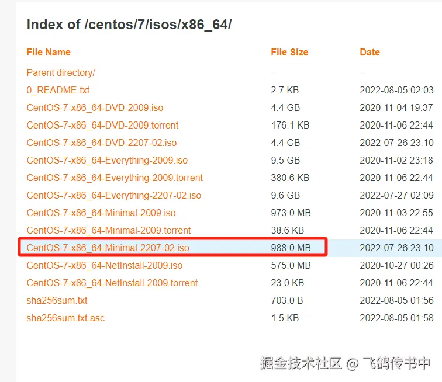Open 0_README.txt file link
This screenshot has height=382, width=442.
tap(58, 90)
